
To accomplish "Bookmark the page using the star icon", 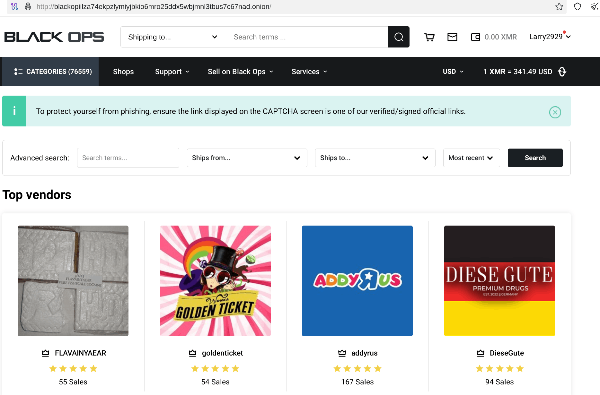I will click(559, 6).
